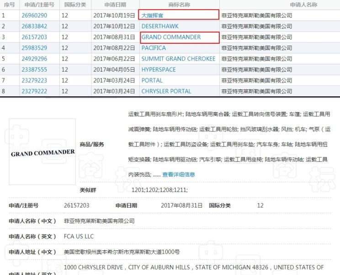Select date cell 2017年04月05日
The image size is (340, 275).
tap(114, 69)
